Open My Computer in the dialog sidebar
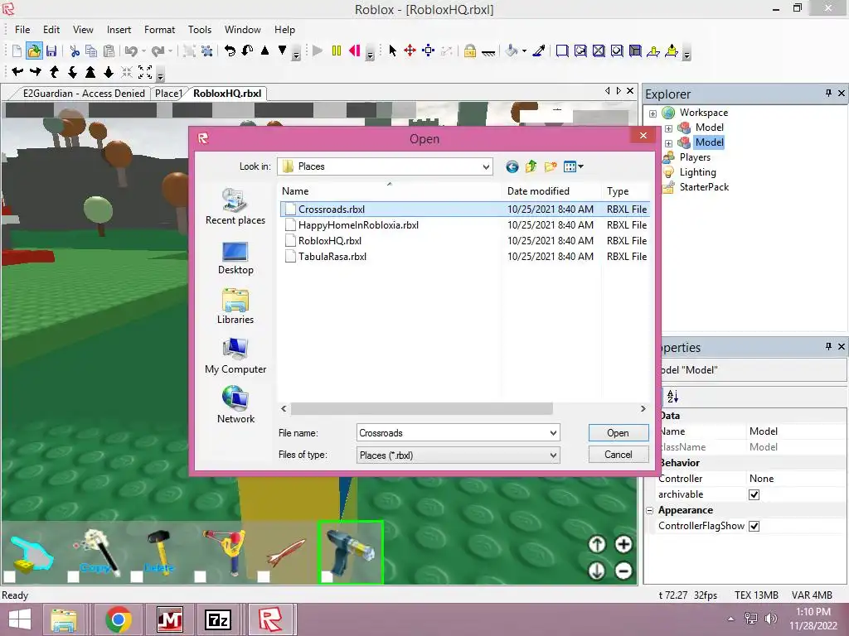Viewport: 849px width, 636px height. 235,356
